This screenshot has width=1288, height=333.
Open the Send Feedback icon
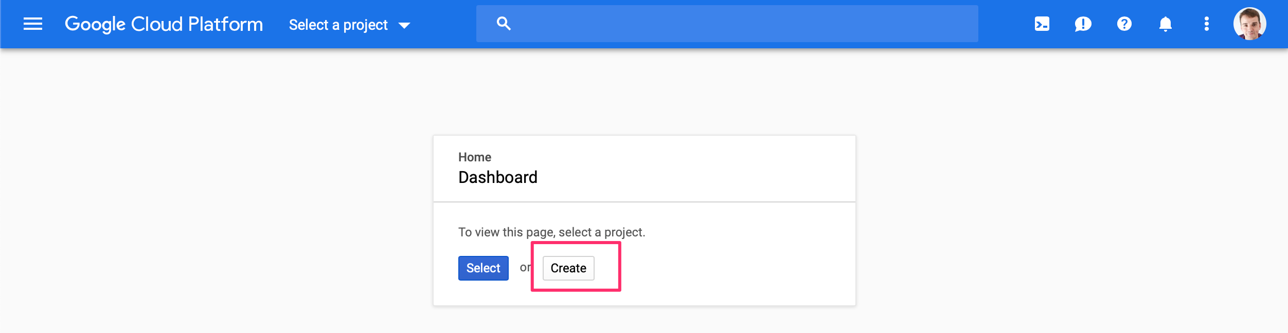point(1082,24)
